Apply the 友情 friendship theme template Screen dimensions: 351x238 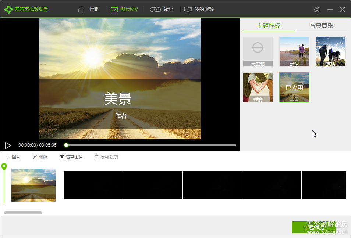[x=330, y=51]
